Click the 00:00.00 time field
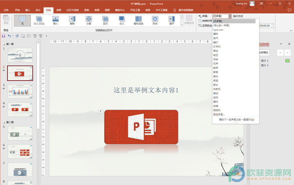 pyautogui.click(x=265, y=26)
